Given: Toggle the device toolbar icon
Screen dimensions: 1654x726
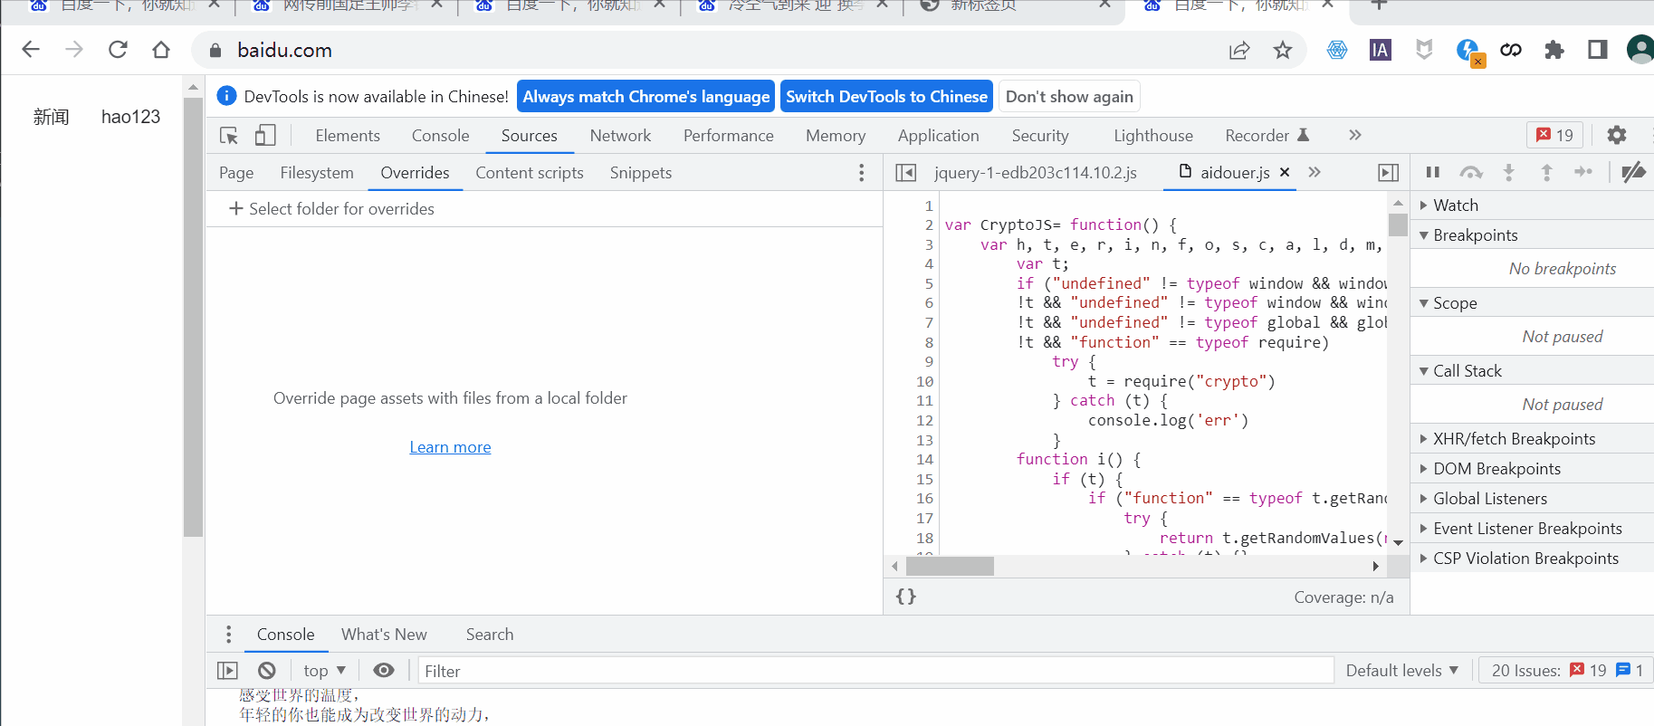Looking at the screenshot, I should coord(264,136).
